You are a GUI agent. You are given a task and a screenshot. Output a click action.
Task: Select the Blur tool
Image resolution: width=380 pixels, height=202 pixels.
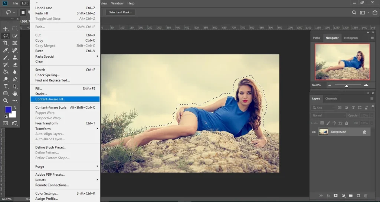15,72
